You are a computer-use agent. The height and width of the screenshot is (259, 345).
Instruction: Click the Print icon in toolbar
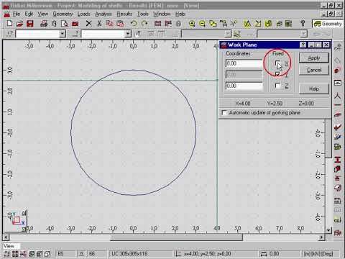(44, 24)
